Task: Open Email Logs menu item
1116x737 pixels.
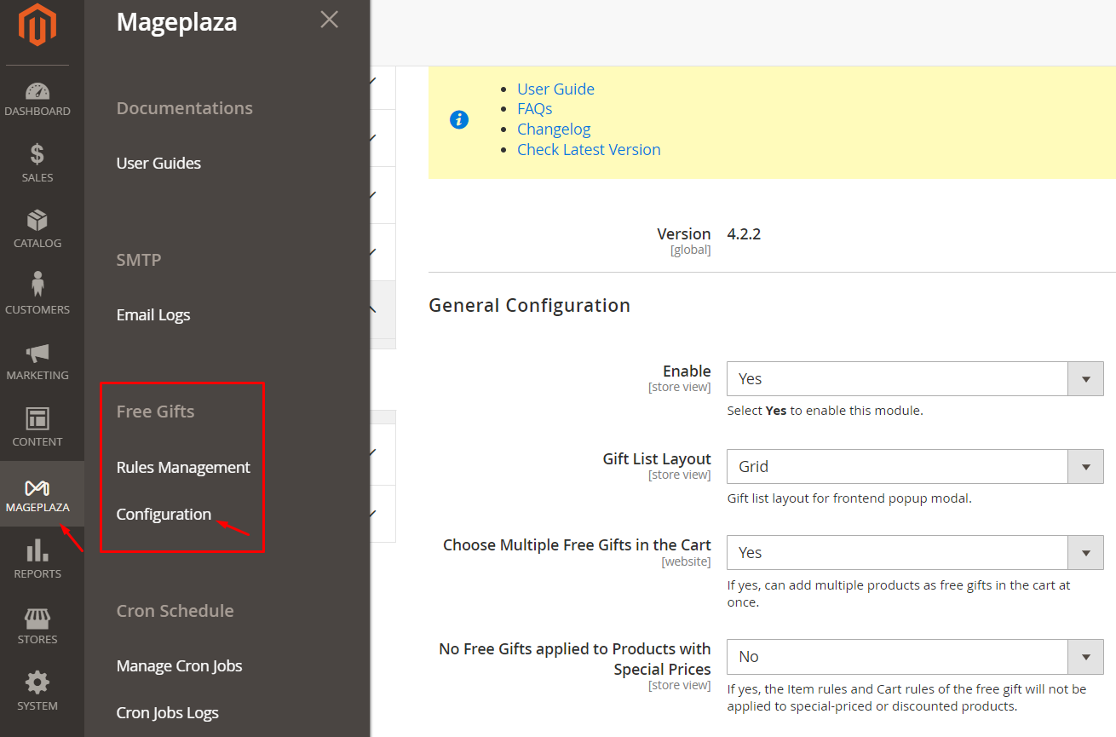Action: click(153, 315)
